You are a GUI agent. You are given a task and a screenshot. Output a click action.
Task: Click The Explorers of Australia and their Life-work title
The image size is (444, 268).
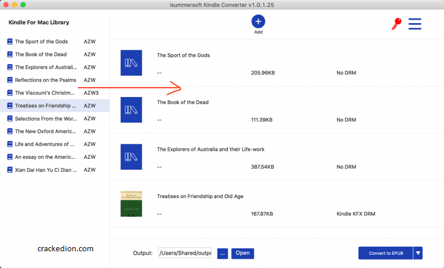point(210,149)
